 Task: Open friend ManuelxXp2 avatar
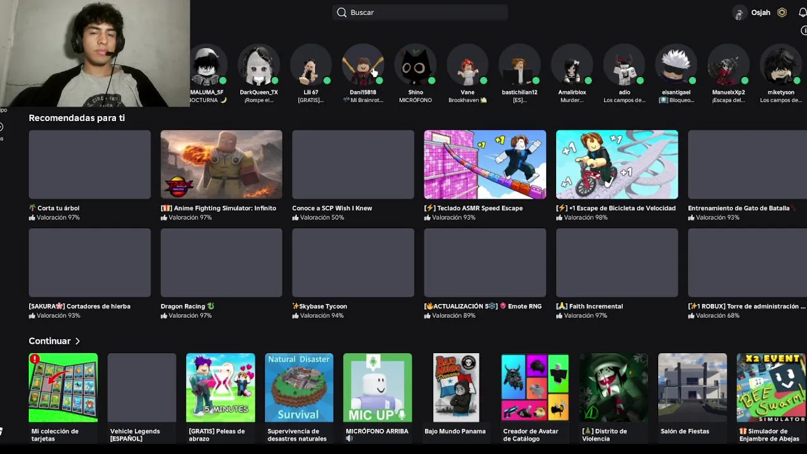(x=728, y=66)
